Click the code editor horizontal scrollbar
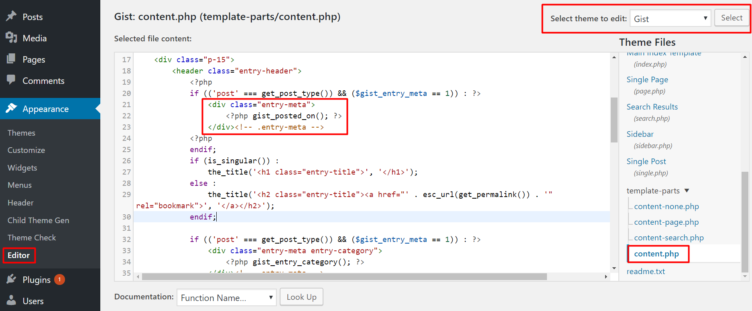 click(x=344, y=276)
